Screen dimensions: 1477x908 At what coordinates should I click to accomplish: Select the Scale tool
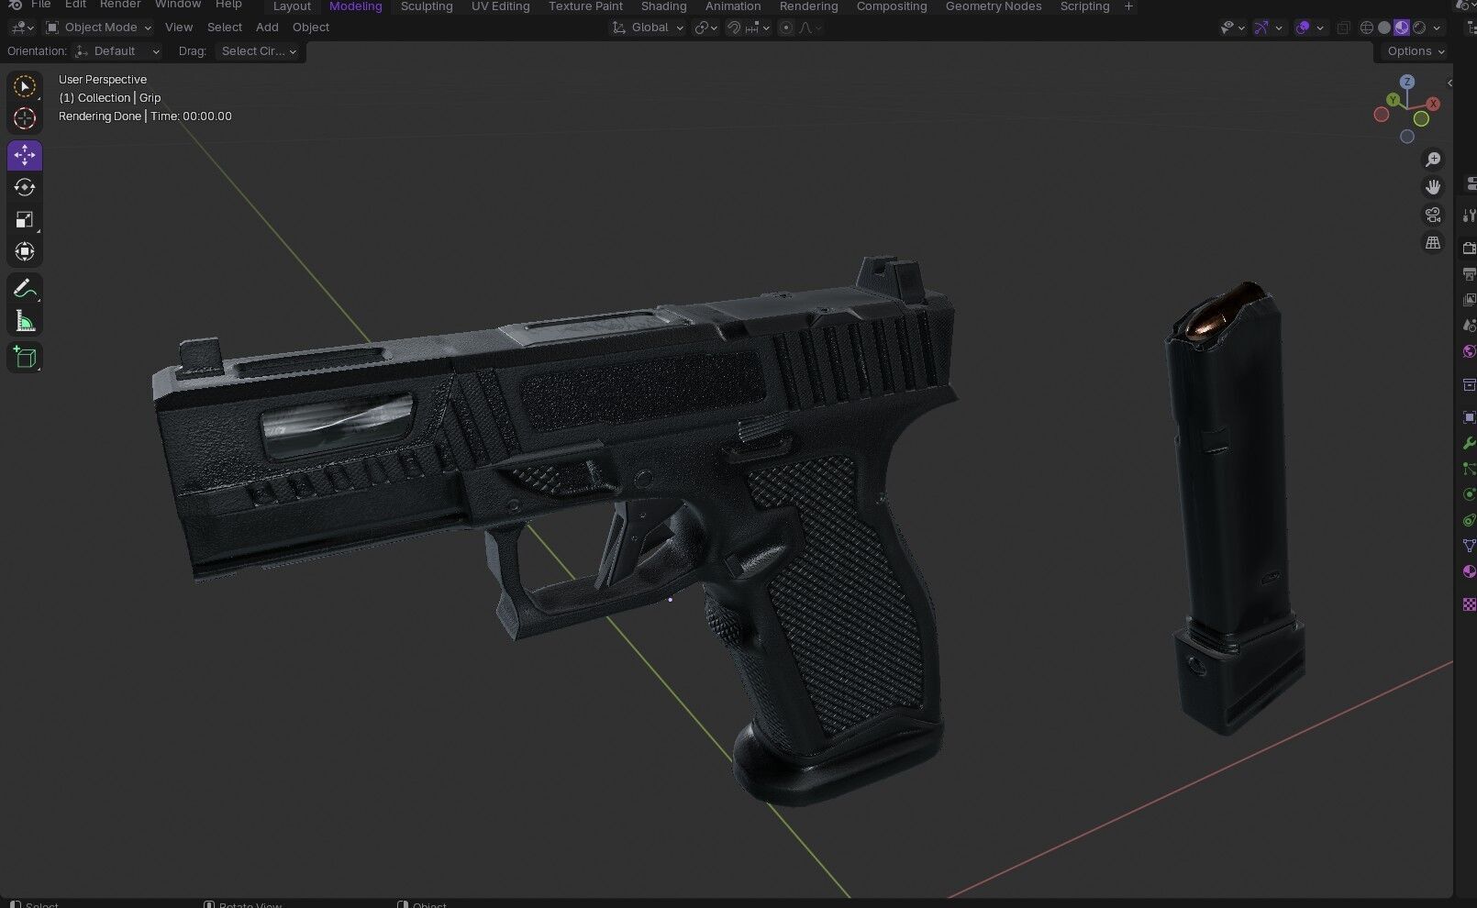[x=25, y=219]
